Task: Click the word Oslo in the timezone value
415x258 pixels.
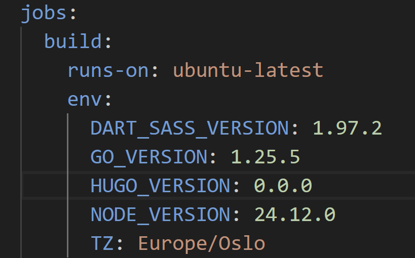Action: (242, 243)
